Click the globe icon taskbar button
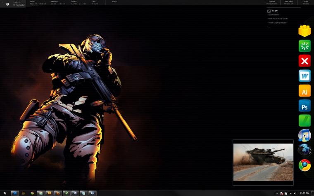Viewport: 314px width, 196px height. coord(92,193)
